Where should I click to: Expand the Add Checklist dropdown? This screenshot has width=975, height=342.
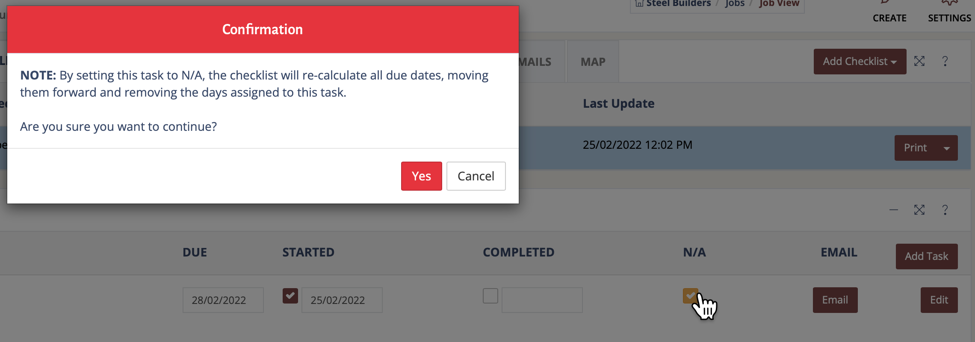(x=860, y=62)
